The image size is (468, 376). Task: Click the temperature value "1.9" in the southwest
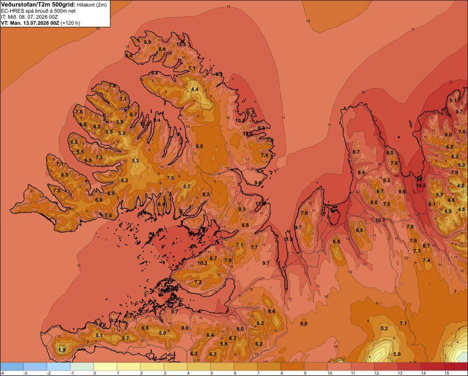click(62, 350)
